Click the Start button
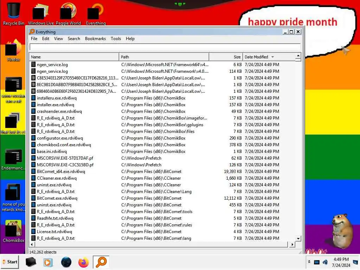The height and width of the screenshot is (270, 360). 10,262
